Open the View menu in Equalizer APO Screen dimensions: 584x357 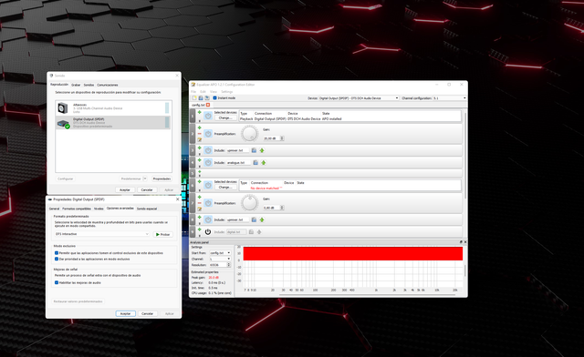tap(214, 91)
